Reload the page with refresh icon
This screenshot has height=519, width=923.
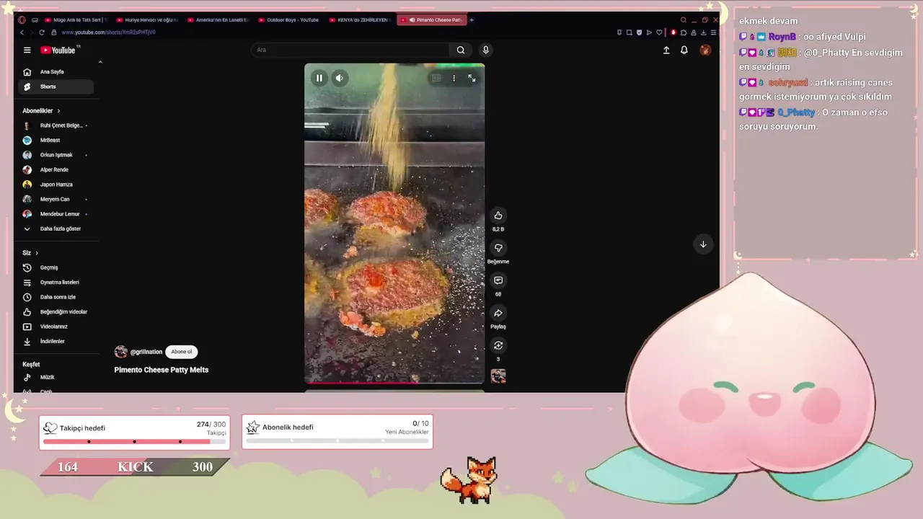[x=41, y=32]
